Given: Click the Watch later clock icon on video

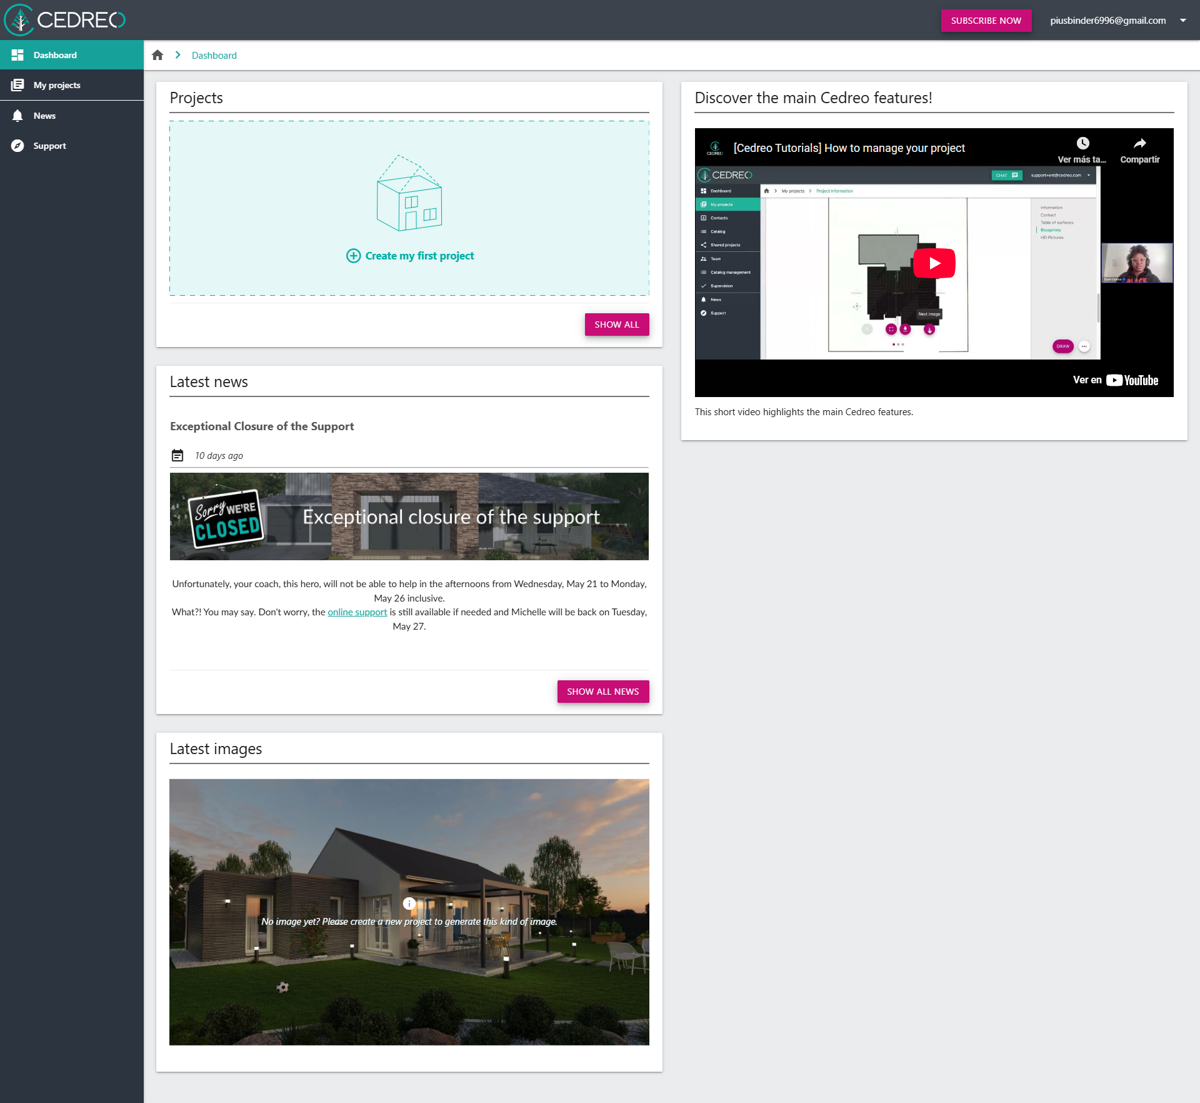Looking at the screenshot, I should (x=1082, y=144).
